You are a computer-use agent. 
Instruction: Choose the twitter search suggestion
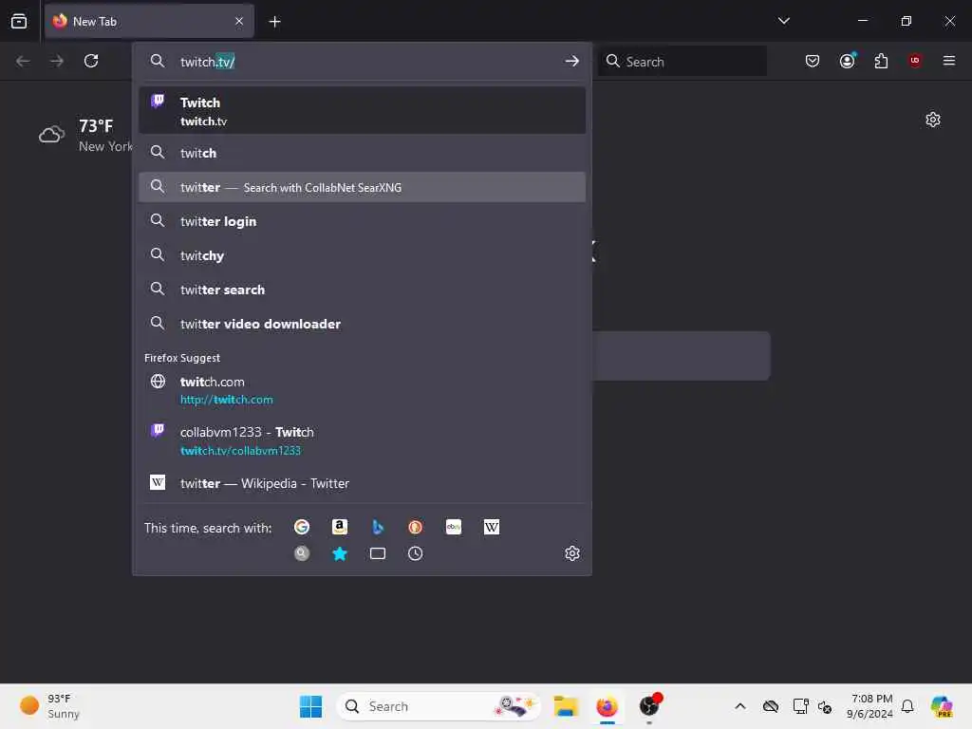tap(362, 290)
